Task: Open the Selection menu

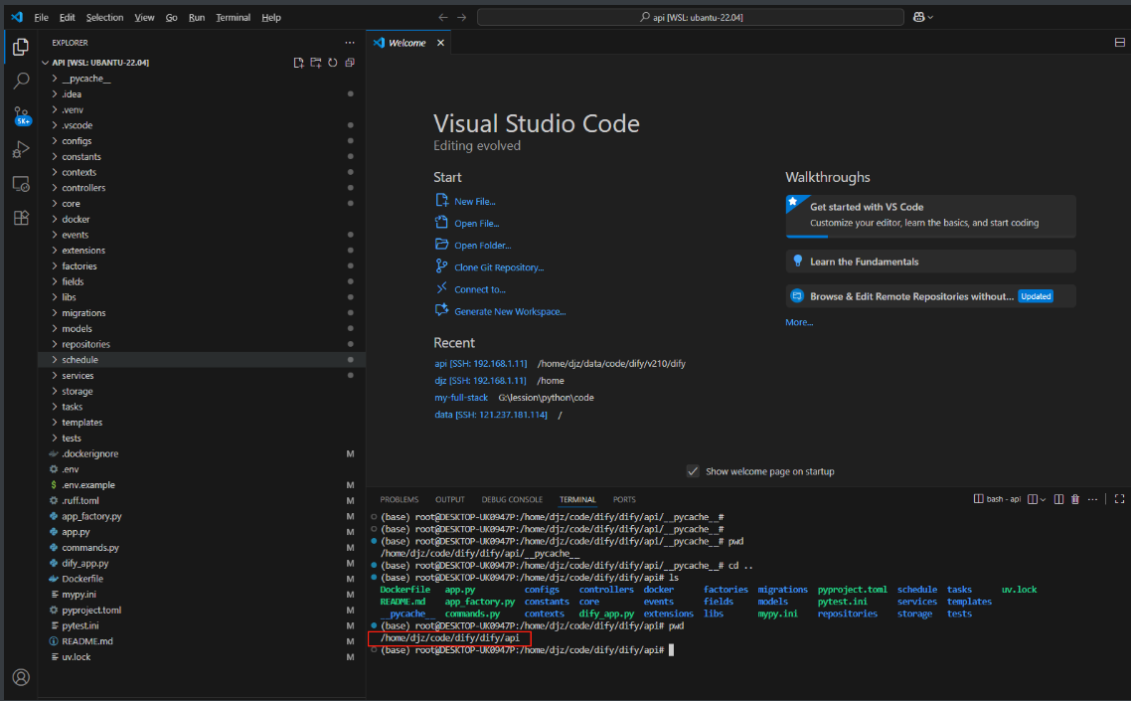Action: coord(104,17)
